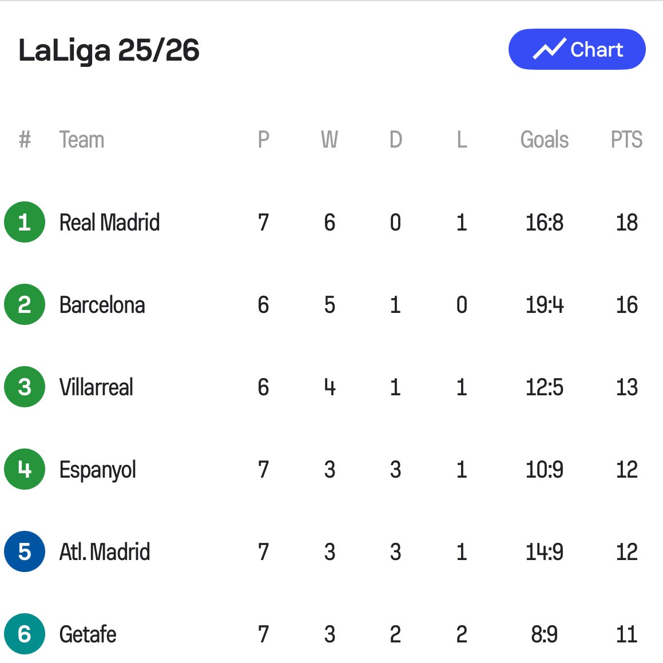This screenshot has height=663, width=663.
Task: Select Espanyol in the standings
Action: point(97,470)
